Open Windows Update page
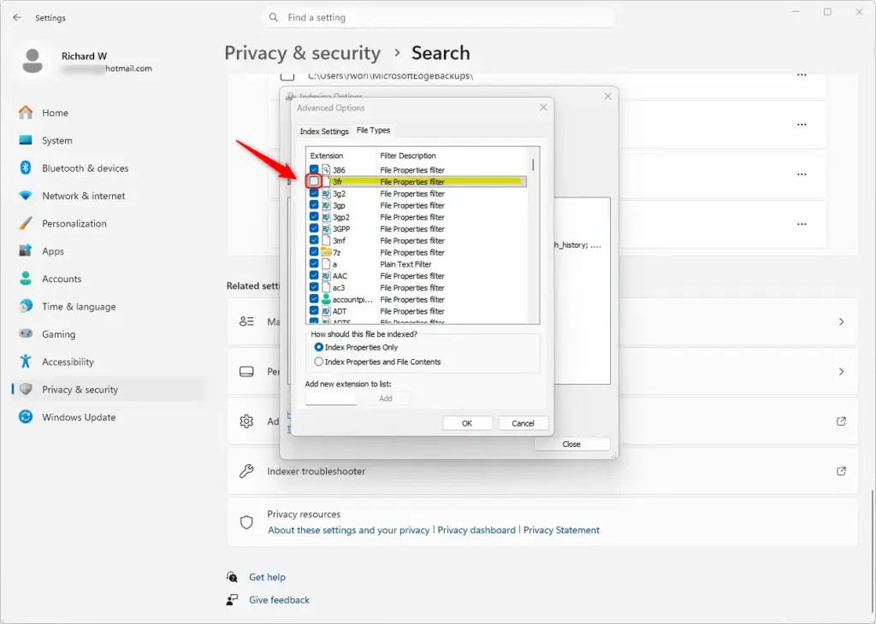This screenshot has width=876, height=624. [x=108, y=417]
